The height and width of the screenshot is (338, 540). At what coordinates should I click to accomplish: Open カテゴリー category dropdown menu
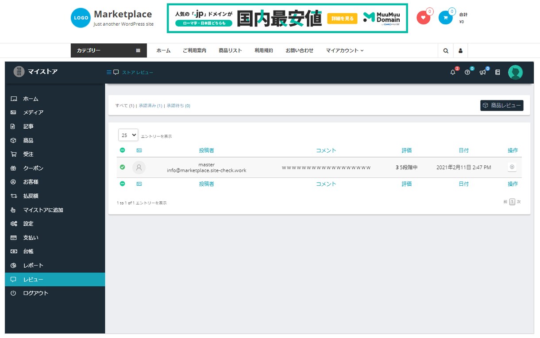[x=109, y=50]
